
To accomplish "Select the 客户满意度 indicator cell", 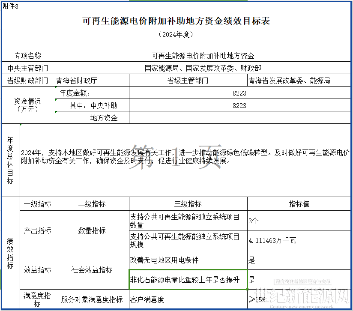I will point(188,299).
